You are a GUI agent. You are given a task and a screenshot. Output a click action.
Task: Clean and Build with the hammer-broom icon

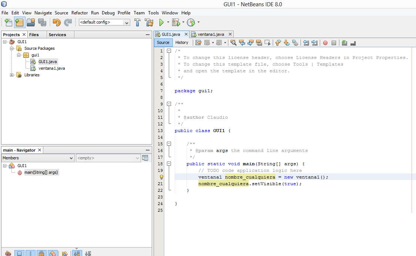(149, 22)
